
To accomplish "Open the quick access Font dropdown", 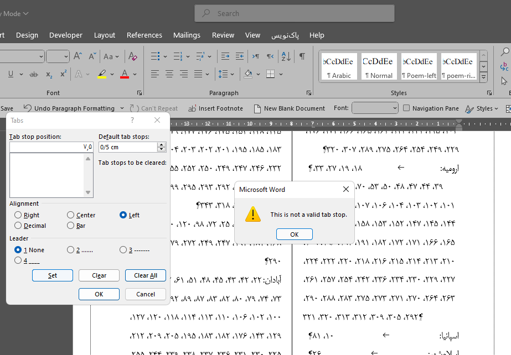I will pyautogui.click(x=375, y=108).
